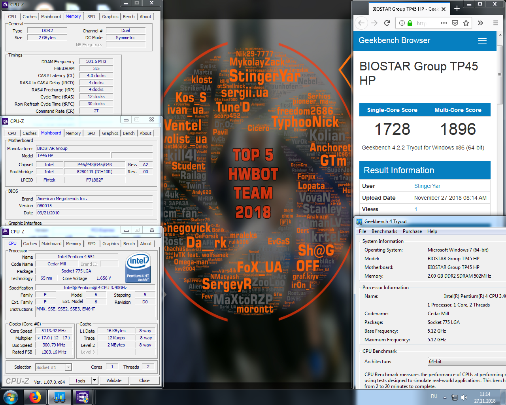Select SPD tab in CPU-Z memory timings window

point(91,17)
